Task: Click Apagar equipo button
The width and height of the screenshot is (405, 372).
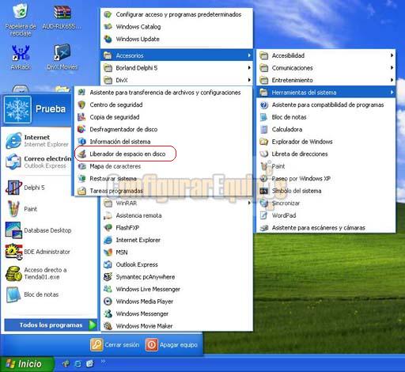Action: 171,345
